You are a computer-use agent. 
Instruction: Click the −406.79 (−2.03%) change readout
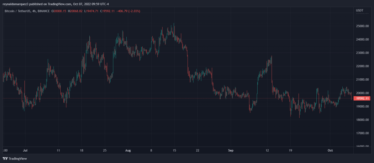pos(129,11)
